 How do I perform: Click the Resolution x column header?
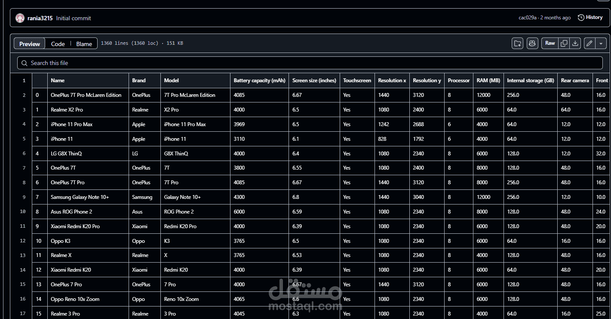pos(392,81)
